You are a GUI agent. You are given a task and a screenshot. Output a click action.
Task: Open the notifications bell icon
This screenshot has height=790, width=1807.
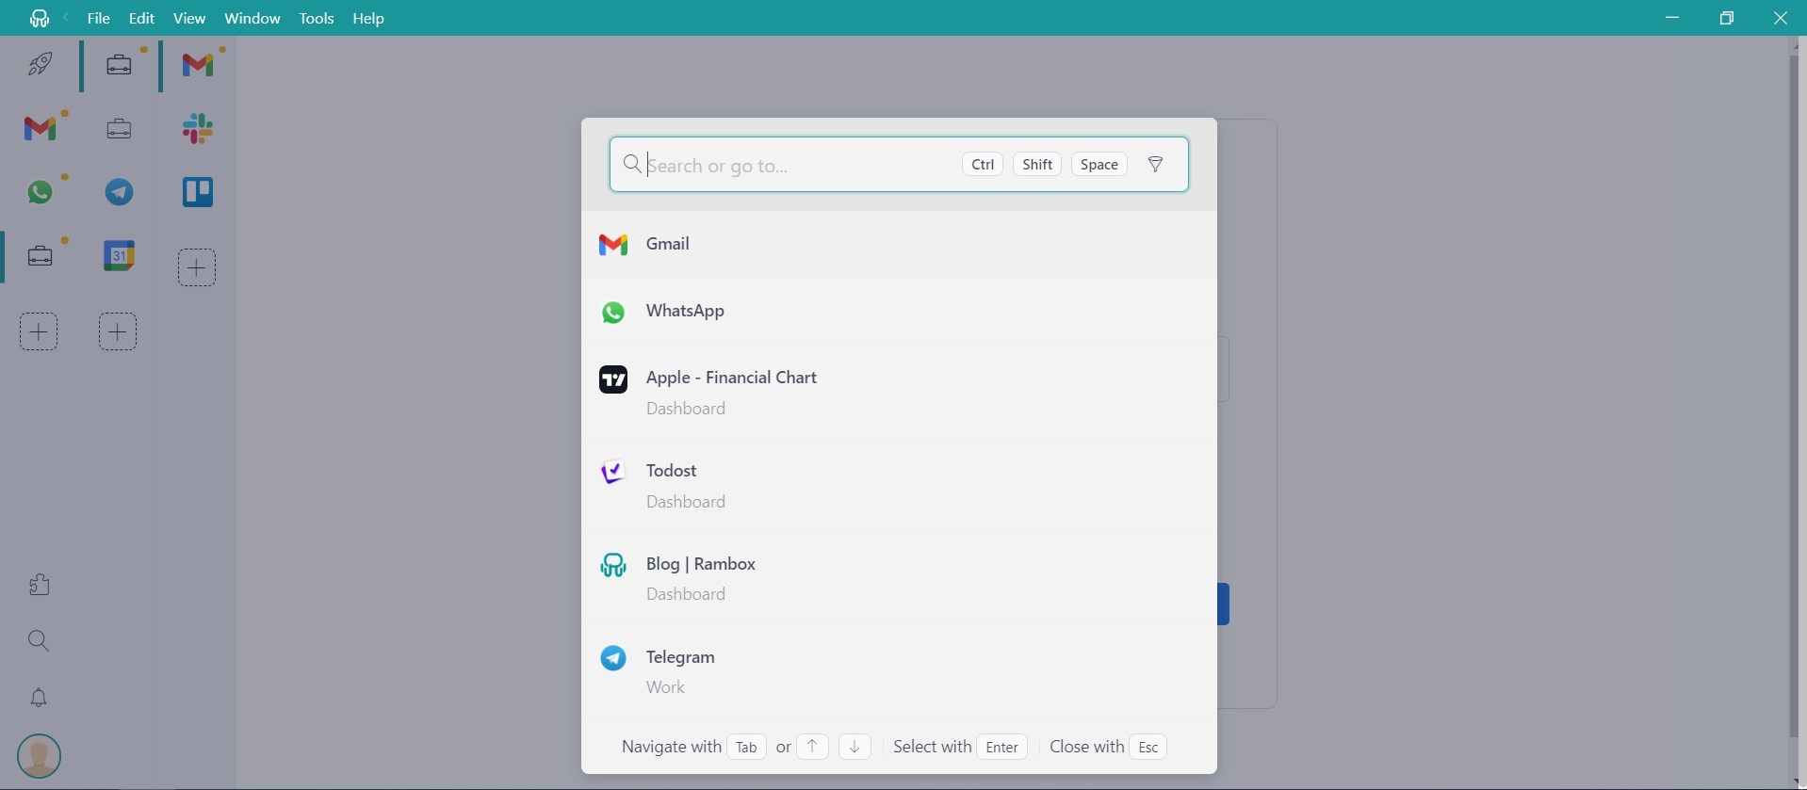(x=39, y=698)
